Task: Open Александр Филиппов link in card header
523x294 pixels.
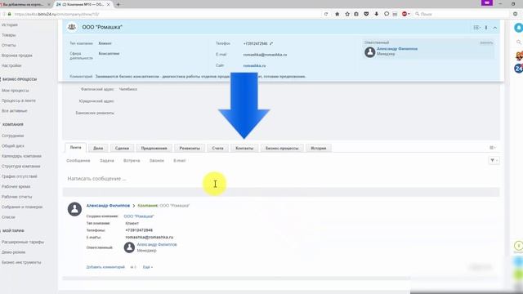Action: coord(397,49)
